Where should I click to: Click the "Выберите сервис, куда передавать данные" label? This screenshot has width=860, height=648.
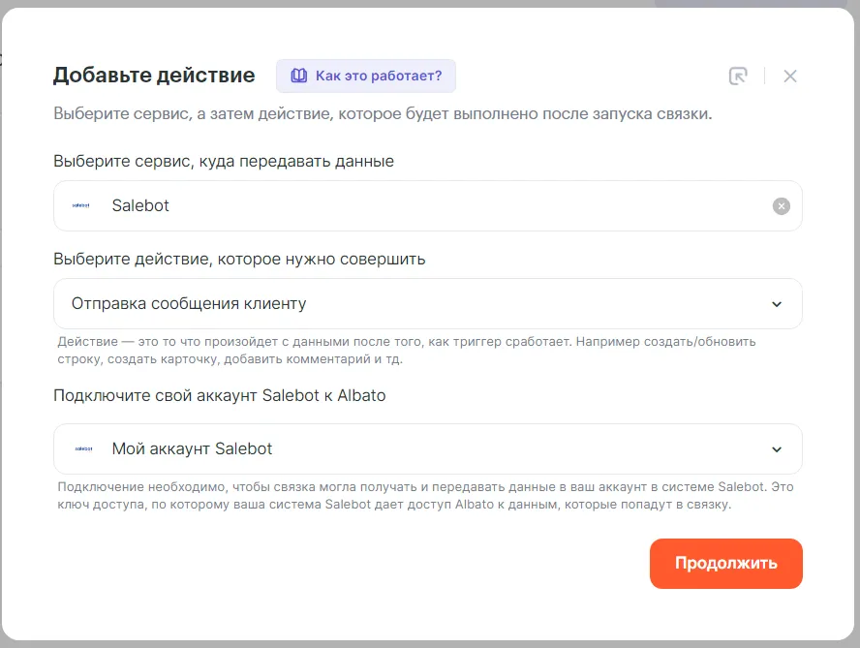224,162
